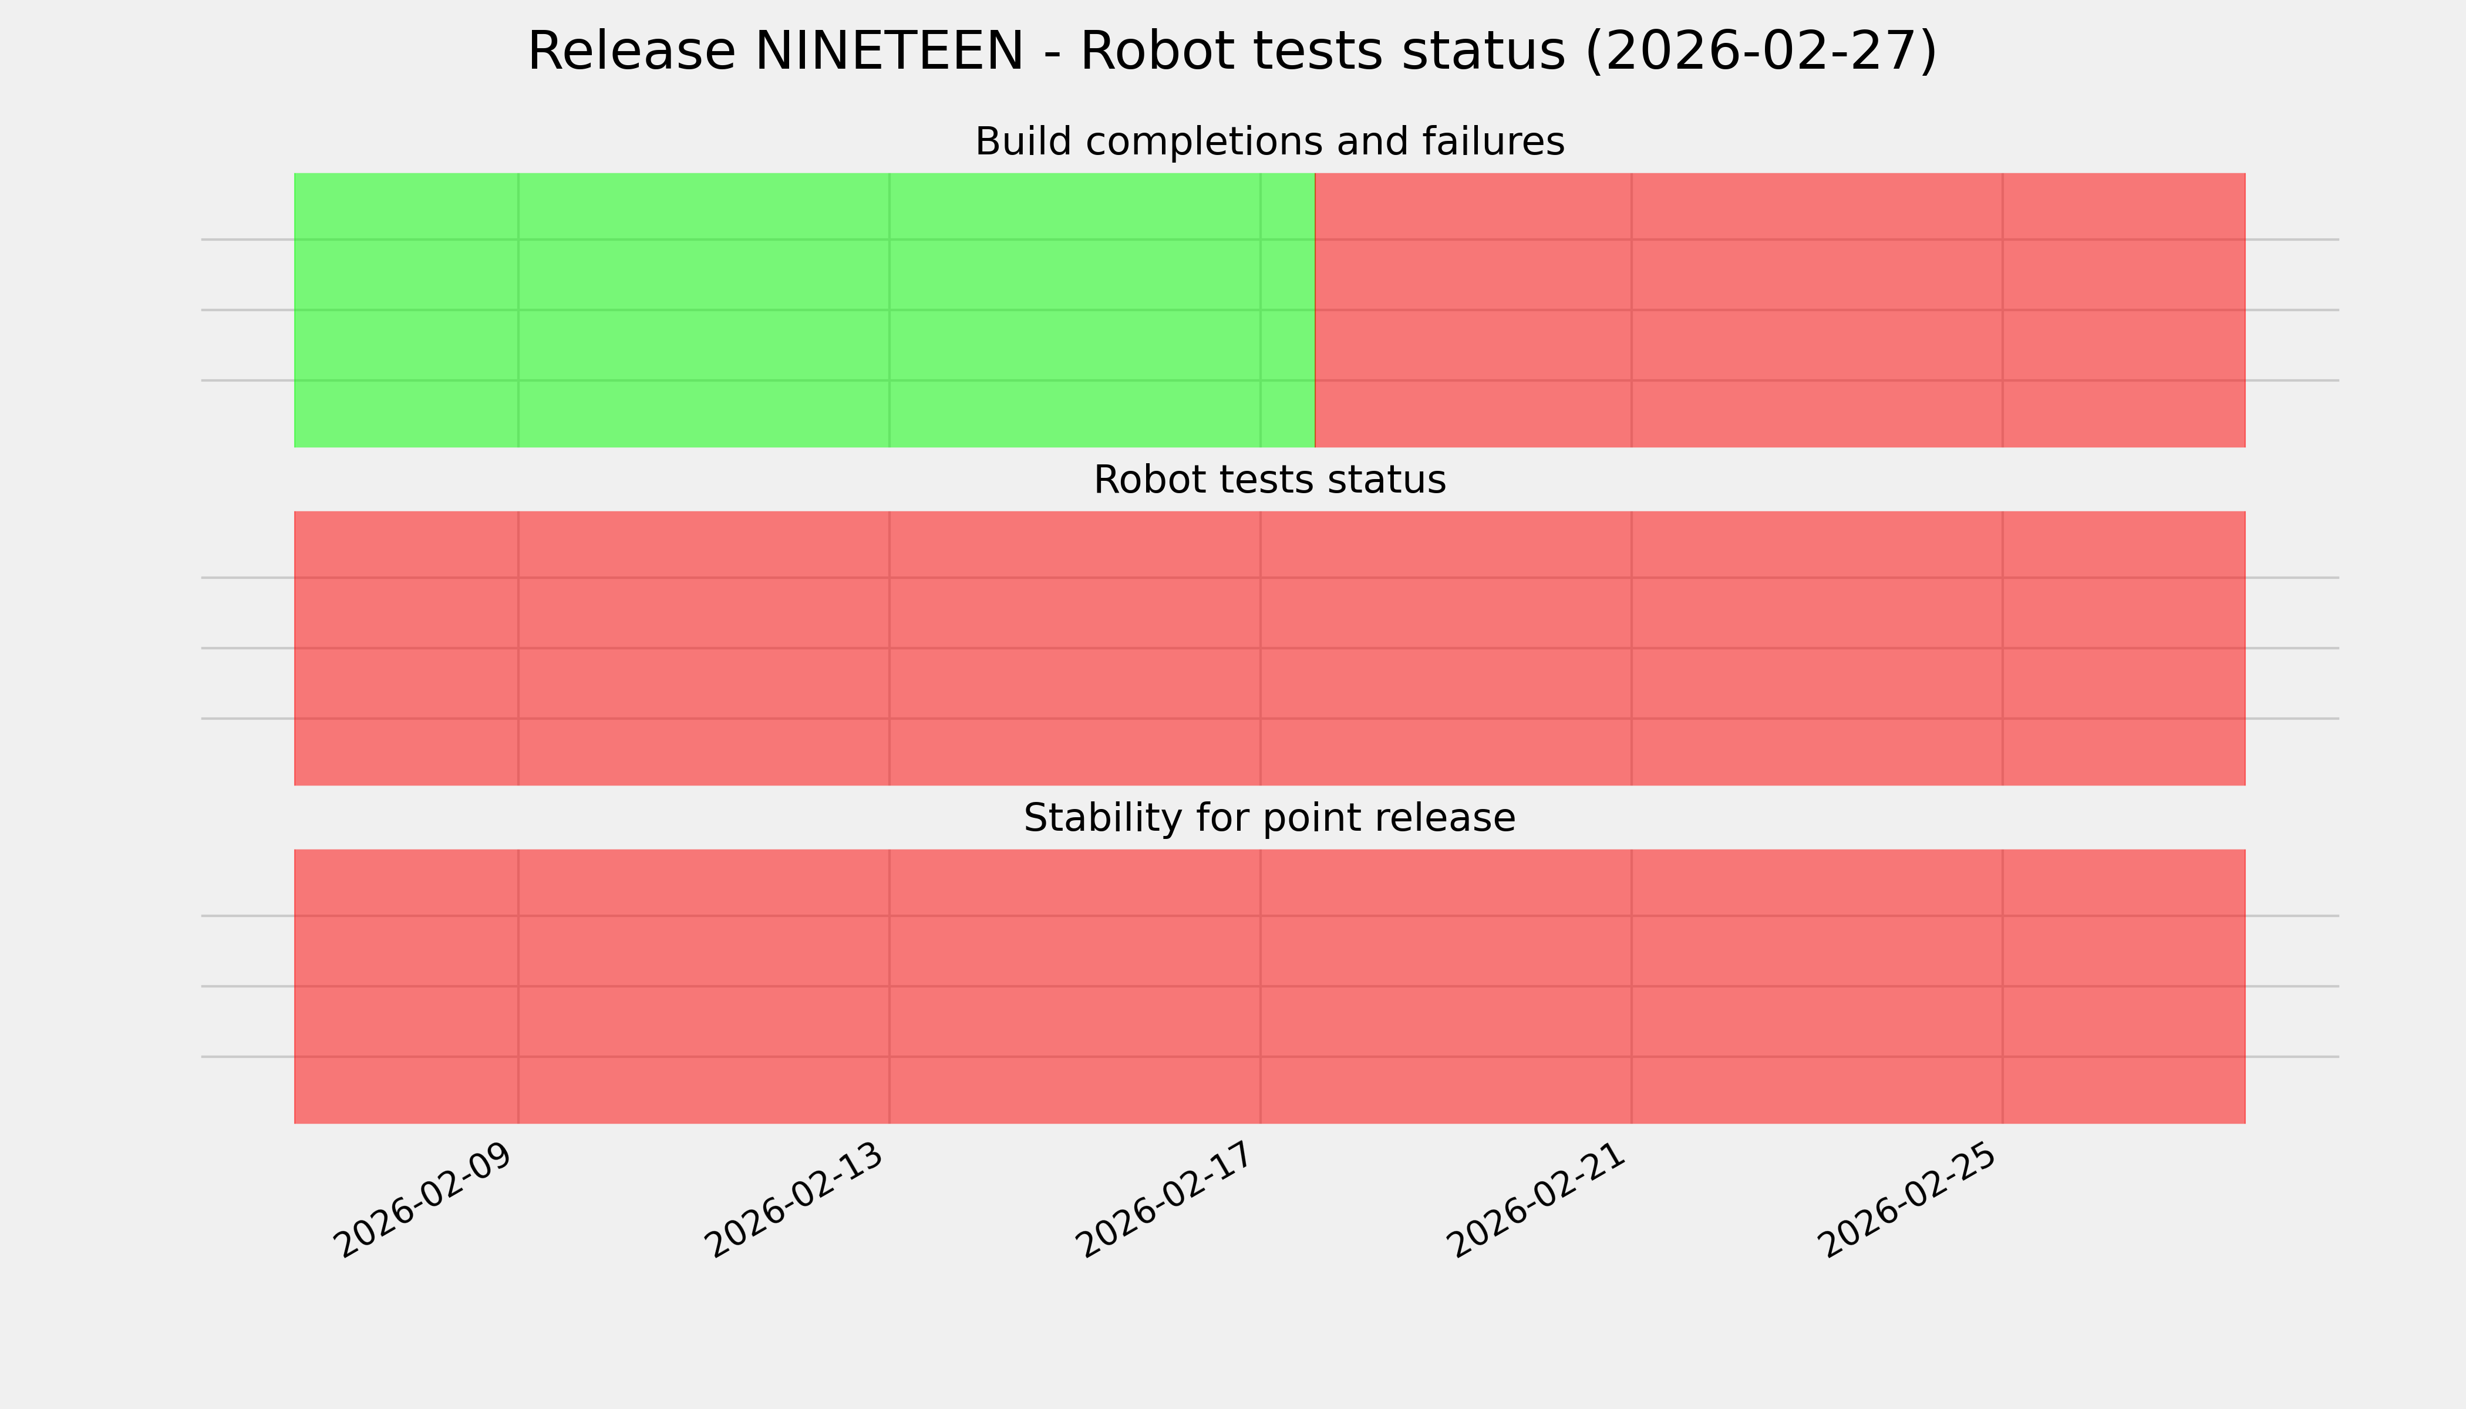This screenshot has width=2466, height=1409.
Task: Click the "(2026-02-27)" date in the main title
Action: coord(1760,51)
